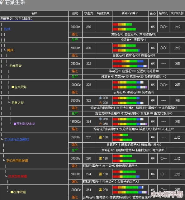Click the decoration slot icons for 台风双斧
Image resolution: width=185 pixels, height=200 pixels.
pyautogui.click(x=164, y=85)
